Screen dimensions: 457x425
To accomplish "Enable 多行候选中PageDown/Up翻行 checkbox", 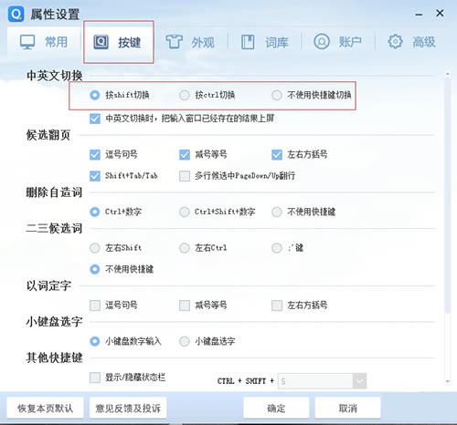I will tap(185, 176).
